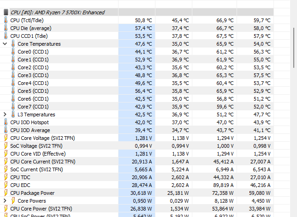Click the current value 50,8 °C

click(x=143, y=20)
